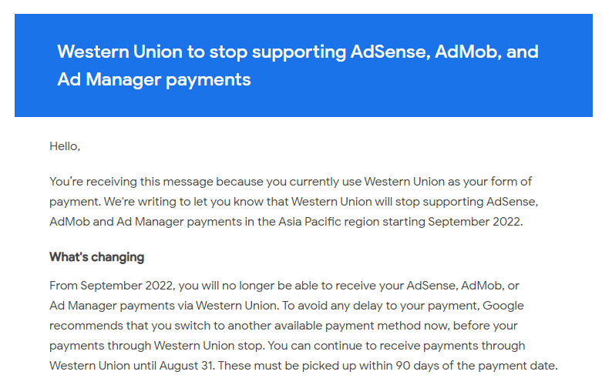602x385 pixels.
Task: Click "payments through Western Union stop" sentence
Action: pyautogui.click(x=156, y=346)
